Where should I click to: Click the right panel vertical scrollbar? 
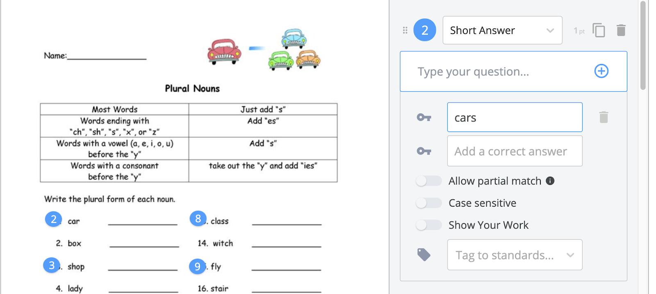pos(643,45)
